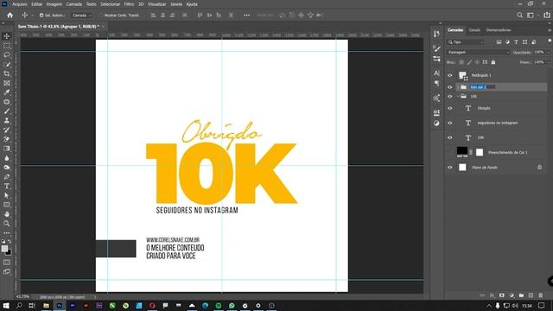
Task: Click the lock all padlock icon
Action: [493, 62]
